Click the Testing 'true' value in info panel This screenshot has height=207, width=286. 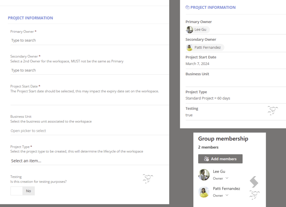point(189,115)
